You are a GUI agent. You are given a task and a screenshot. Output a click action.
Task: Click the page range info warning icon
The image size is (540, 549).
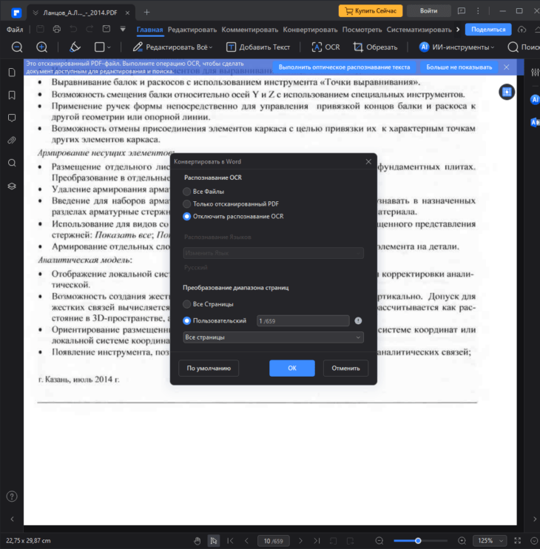point(358,320)
